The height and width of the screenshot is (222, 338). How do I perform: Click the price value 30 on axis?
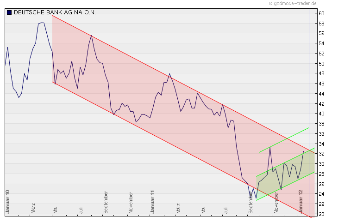click(x=321, y=164)
